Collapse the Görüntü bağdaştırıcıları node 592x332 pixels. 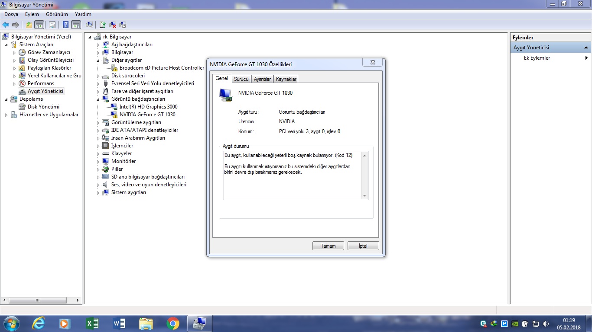(x=98, y=99)
